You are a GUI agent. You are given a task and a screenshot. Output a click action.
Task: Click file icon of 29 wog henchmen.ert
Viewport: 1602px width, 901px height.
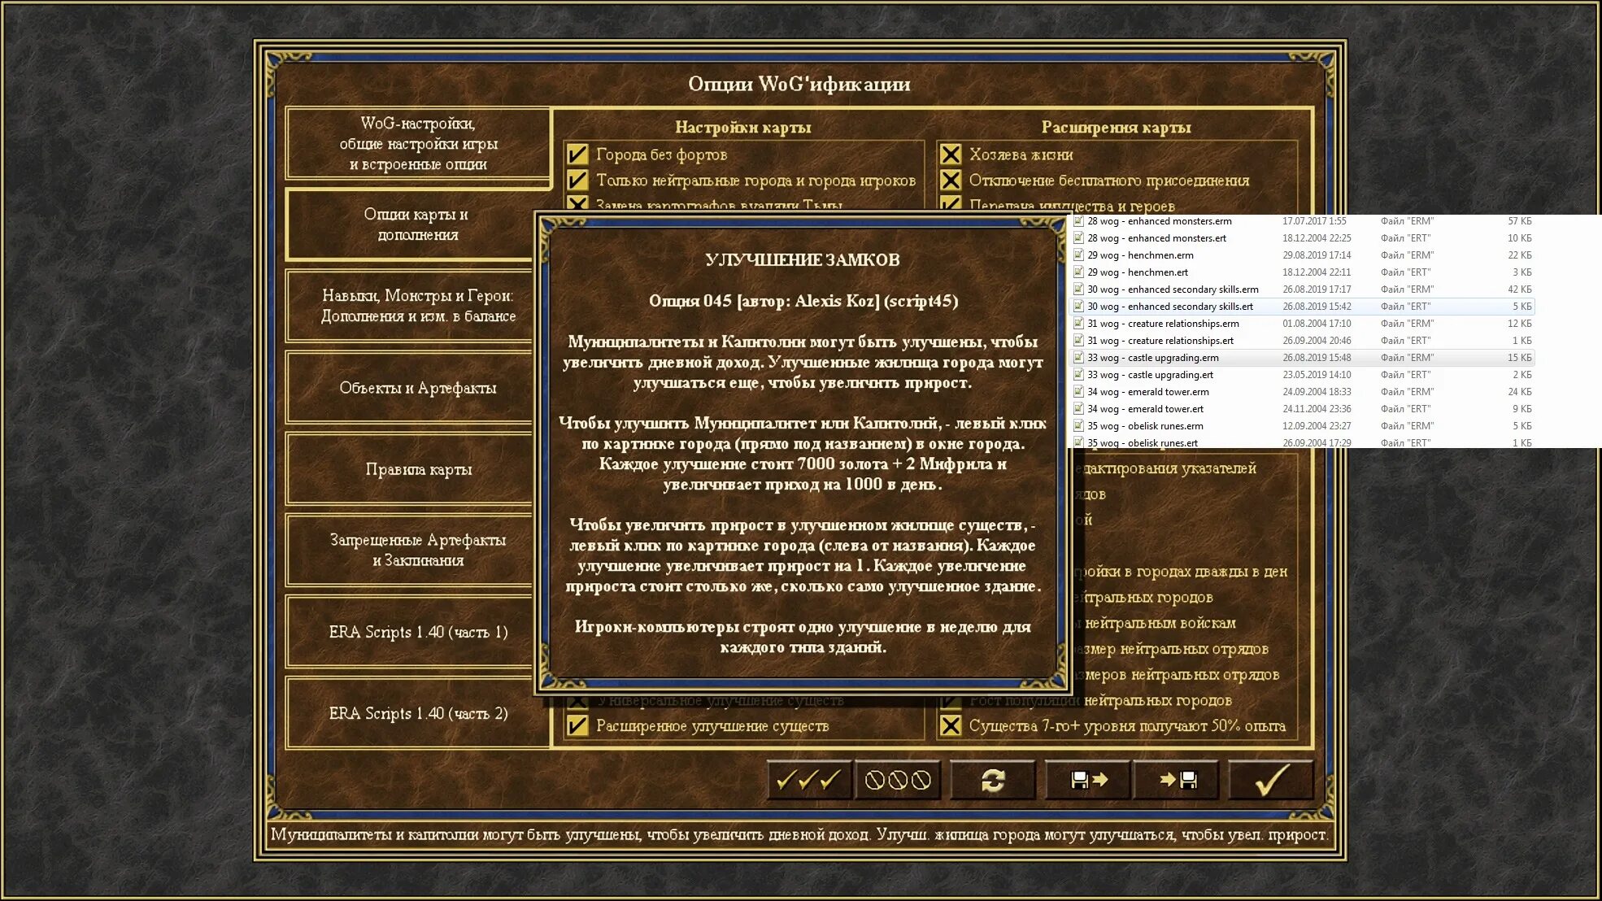[x=1078, y=272]
